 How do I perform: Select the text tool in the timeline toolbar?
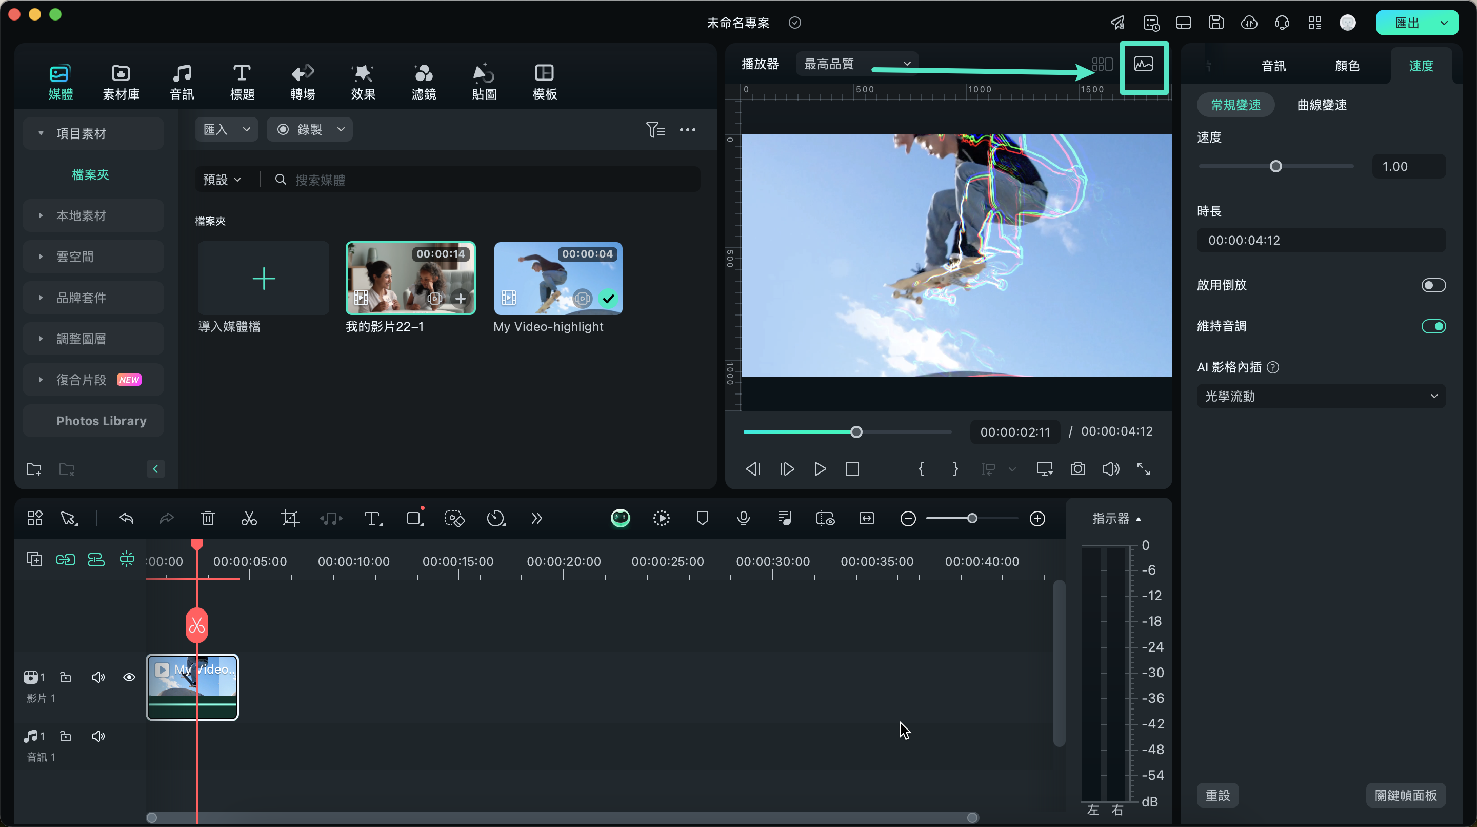click(373, 519)
